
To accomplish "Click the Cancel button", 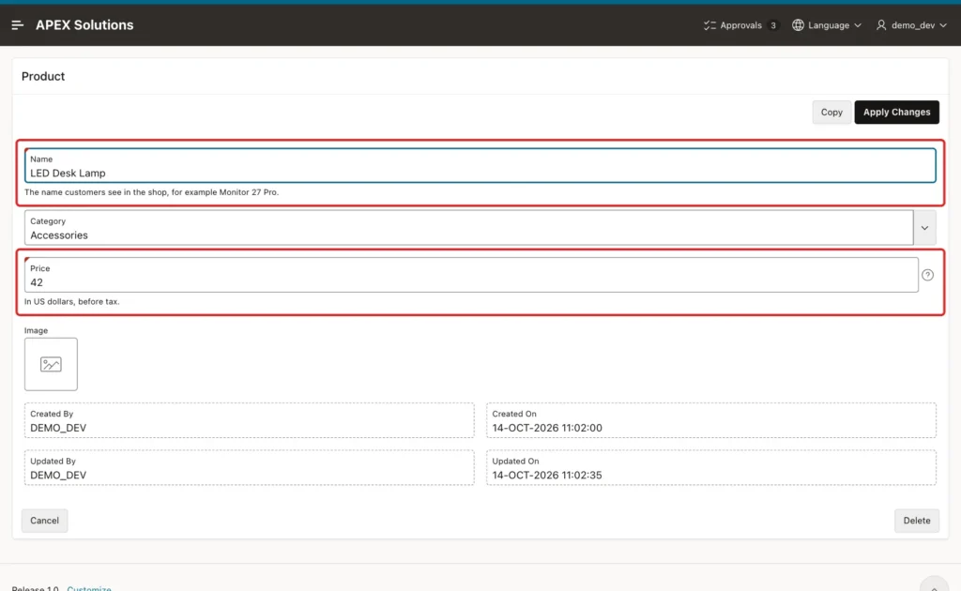I will click(45, 521).
